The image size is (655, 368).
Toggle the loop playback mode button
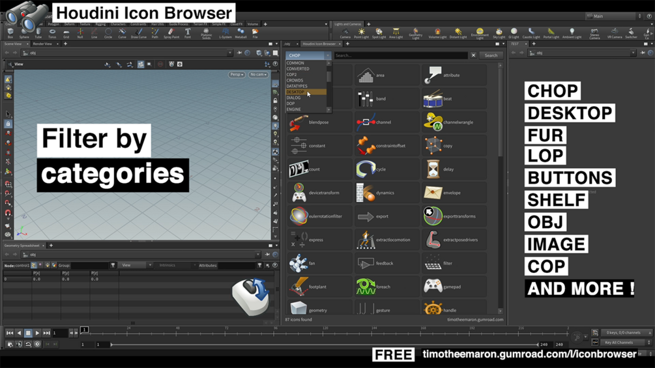click(28, 344)
